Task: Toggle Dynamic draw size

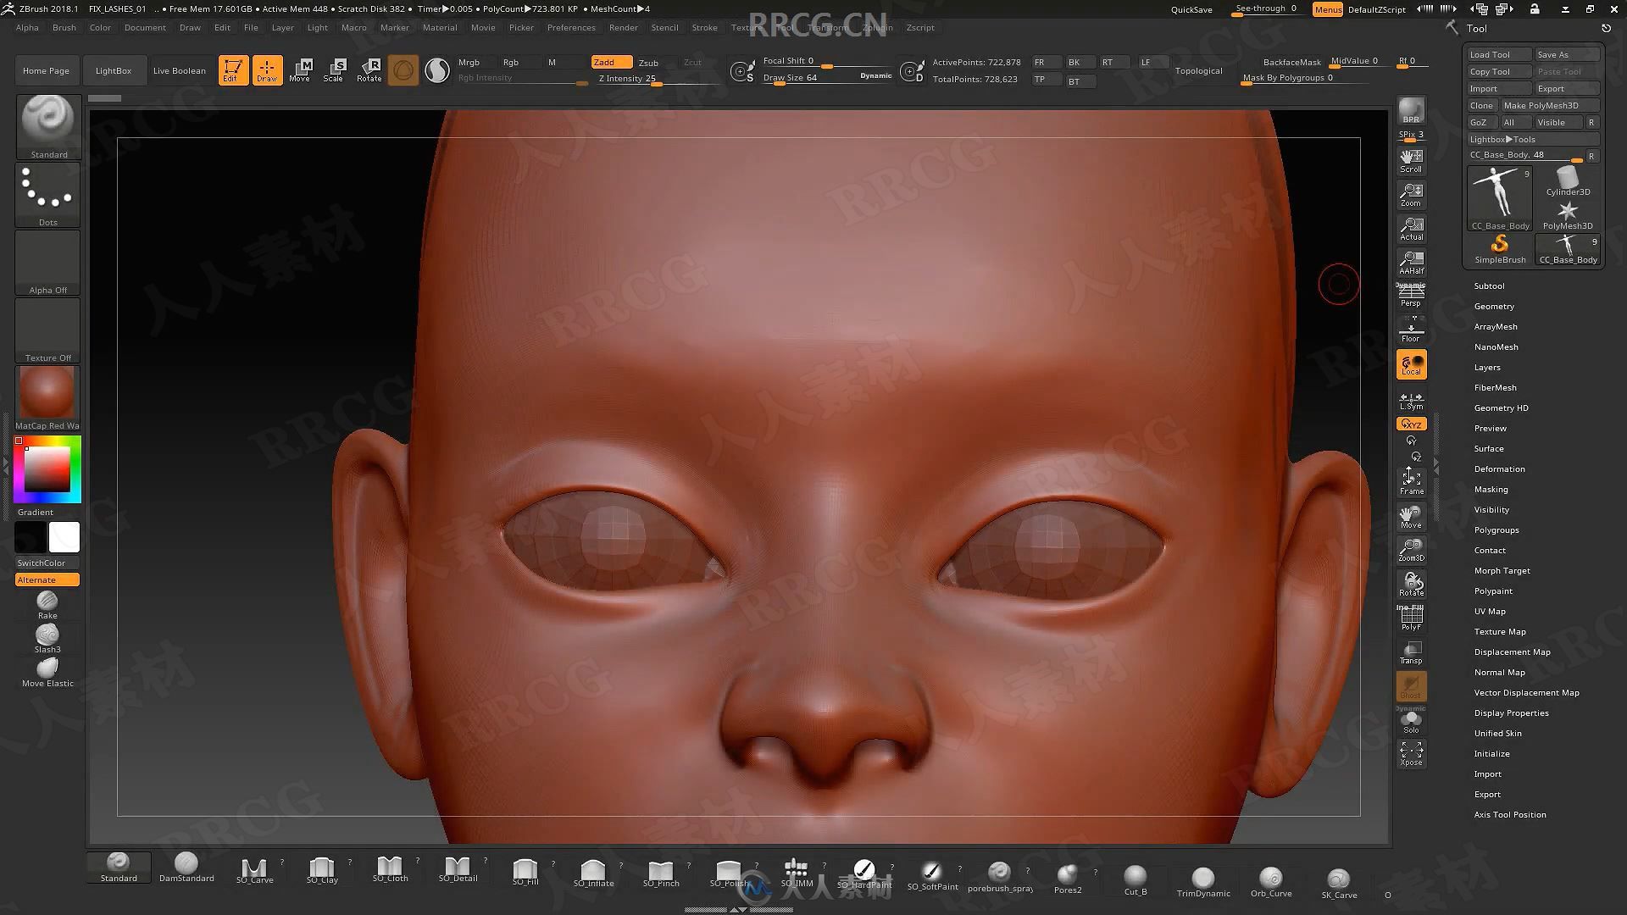Action: (x=875, y=76)
